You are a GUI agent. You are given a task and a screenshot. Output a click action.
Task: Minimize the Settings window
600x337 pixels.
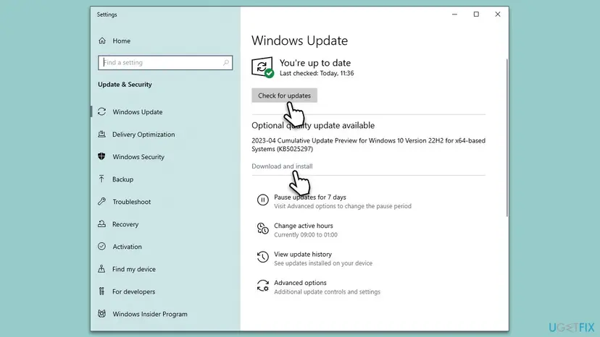coord(454,14)
